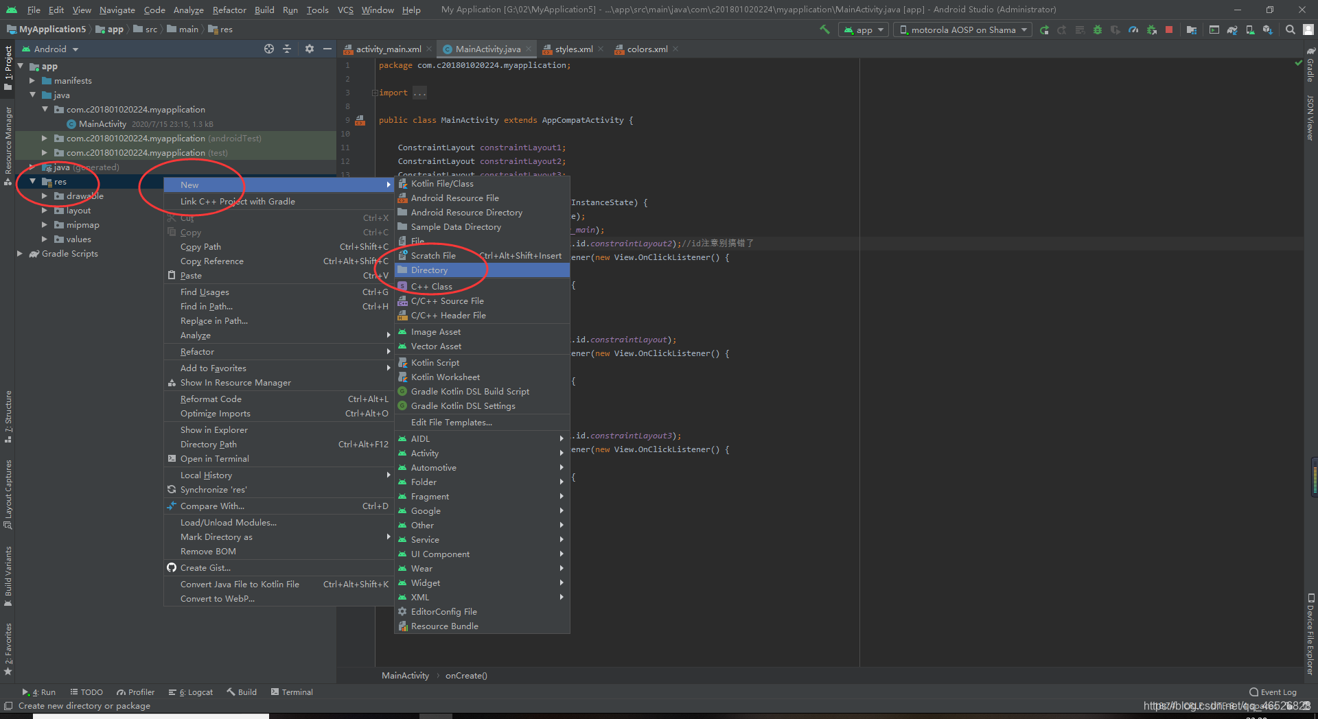Click the user avatar icon in toolbar

click(1308, 30)
